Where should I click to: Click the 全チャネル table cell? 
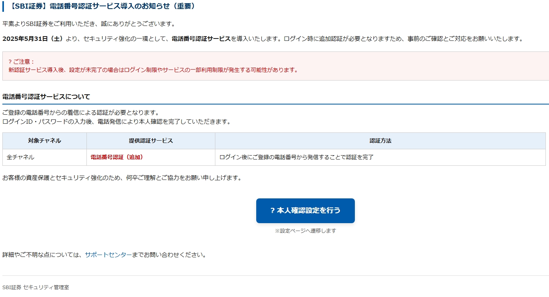(x=20, y=157)
